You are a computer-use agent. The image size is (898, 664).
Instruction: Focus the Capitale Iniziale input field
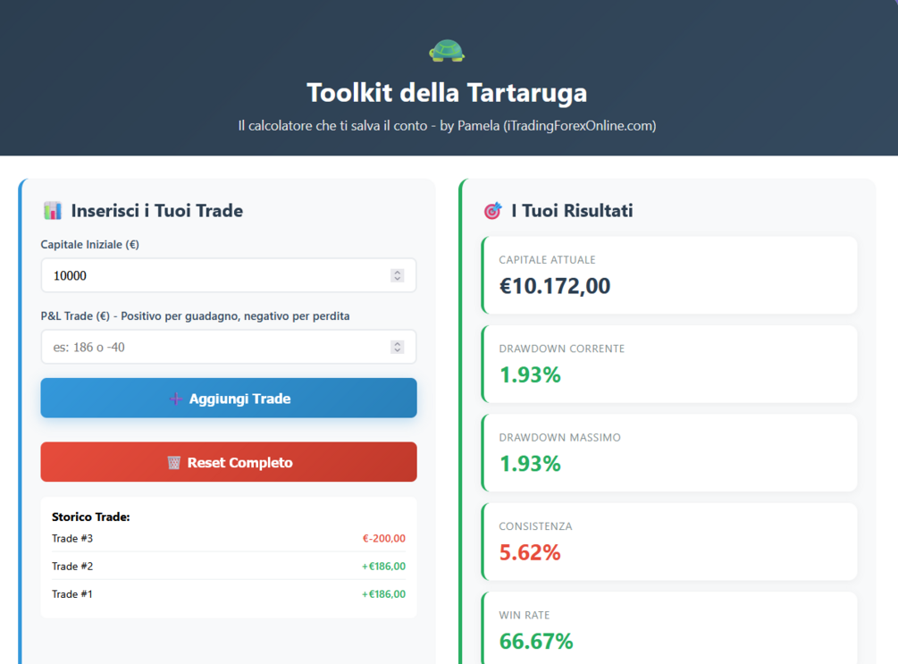click(x=229, y=275)
